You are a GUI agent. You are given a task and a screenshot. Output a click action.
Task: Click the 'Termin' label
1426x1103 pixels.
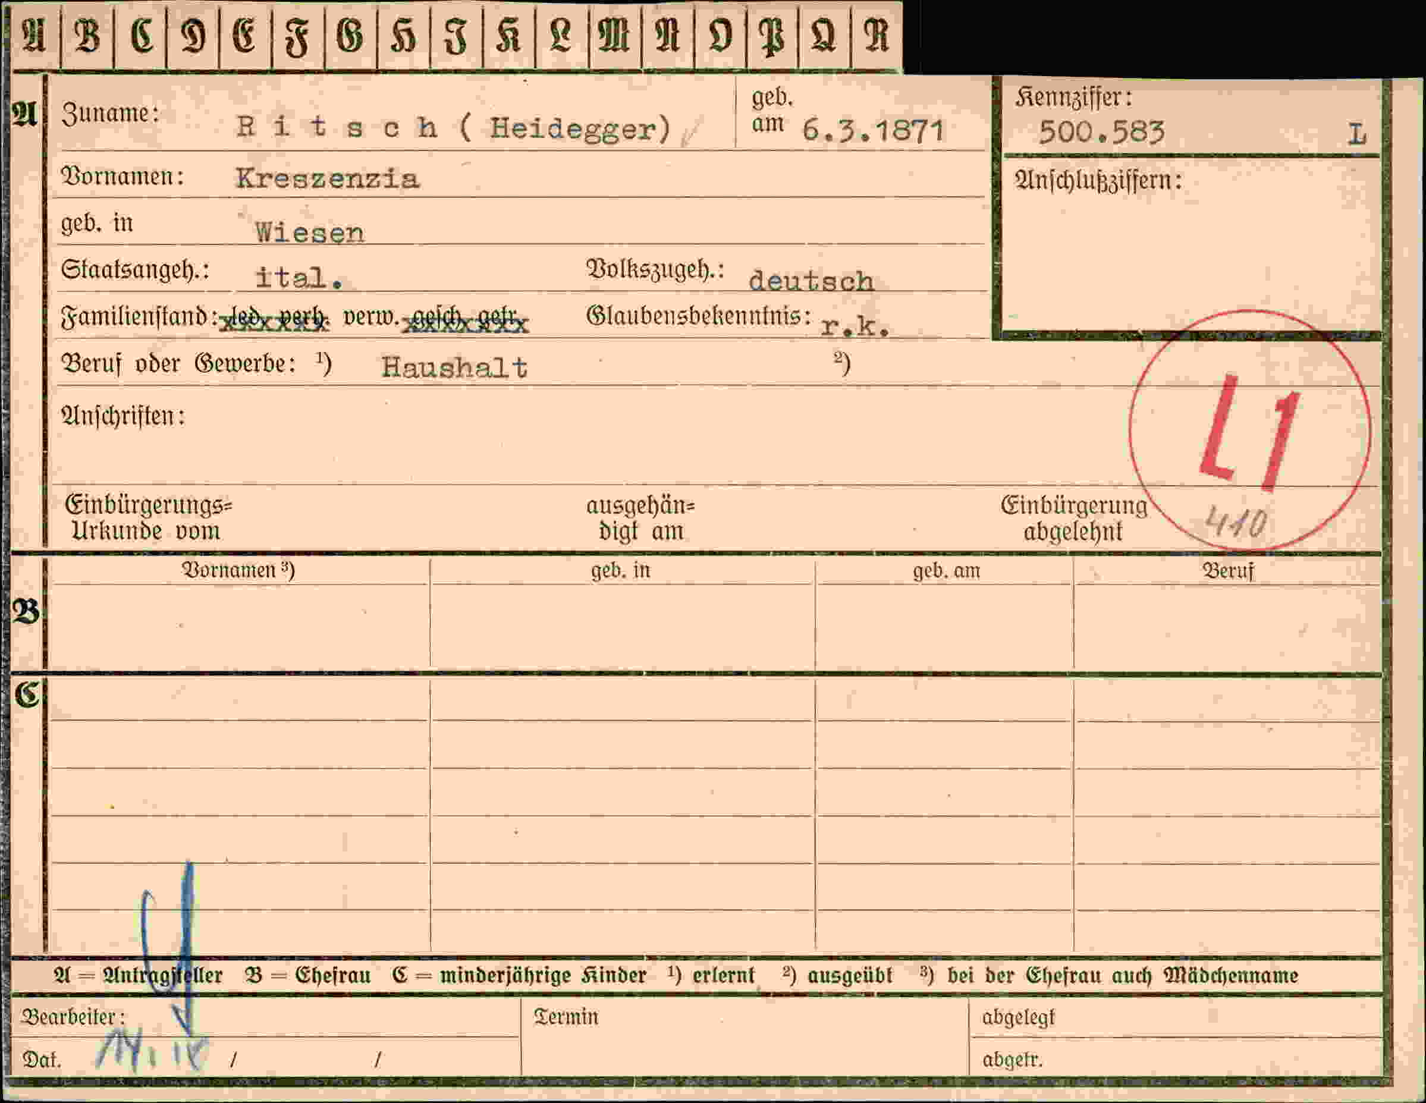(566, 1017)
